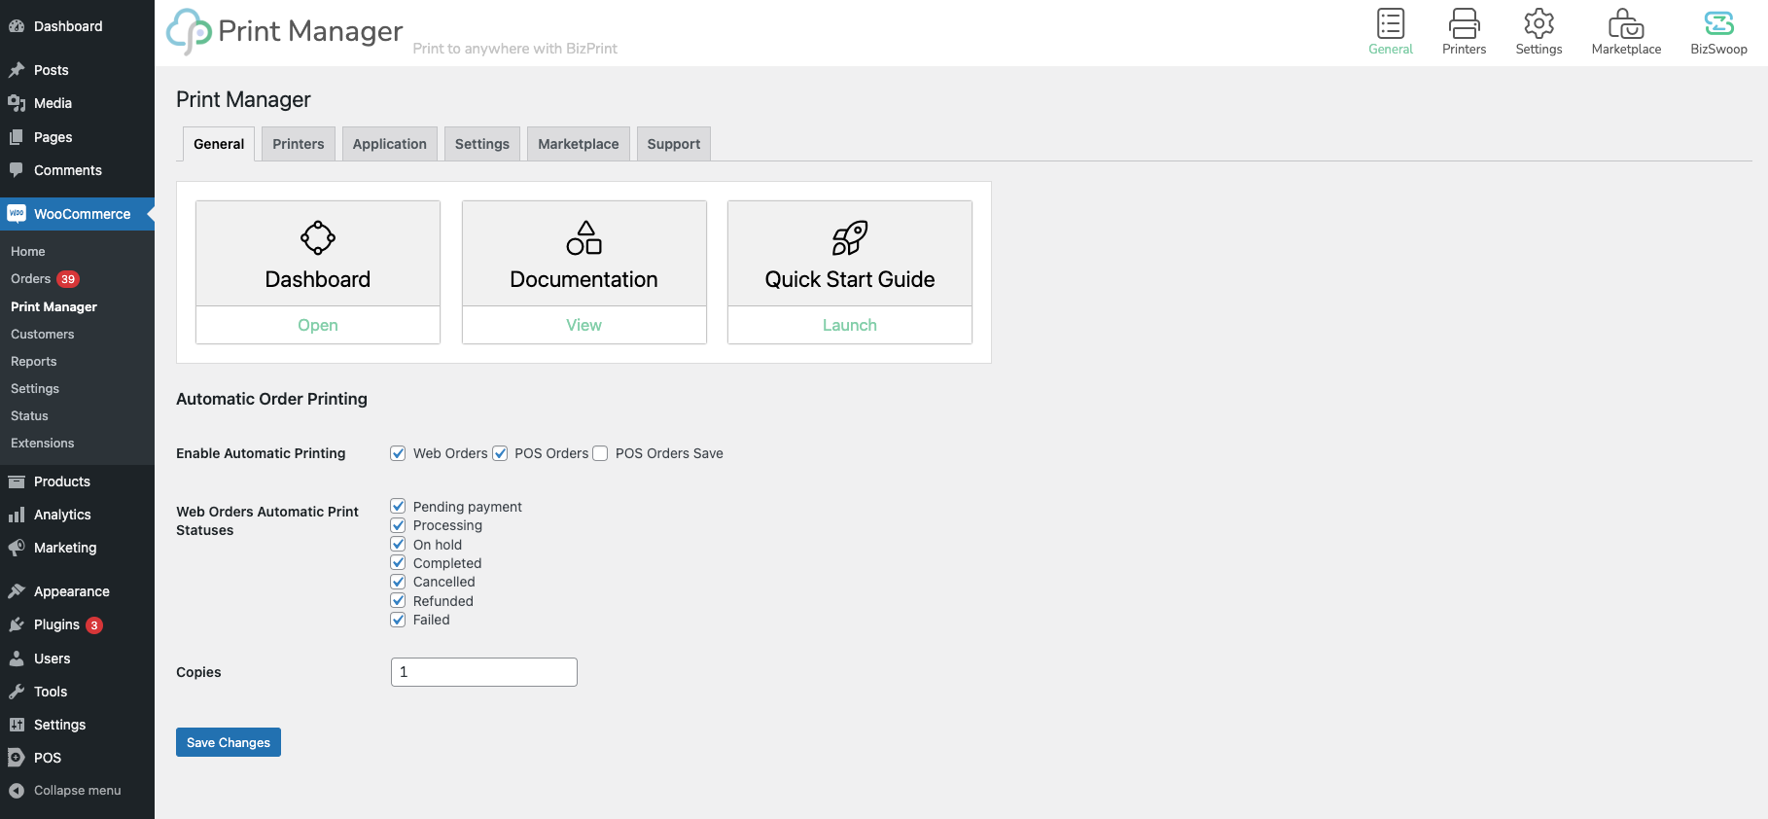Click the Dashboard card target icon
Image resolution: width=1768 pixels, height=819 pixels.
click(x=318, y=237)
